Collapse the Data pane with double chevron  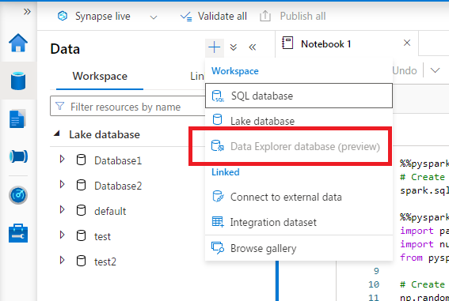[253, 47]
